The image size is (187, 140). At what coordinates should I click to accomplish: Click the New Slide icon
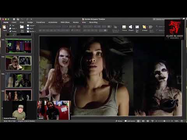pyautogui.click(x=22, y=27)
